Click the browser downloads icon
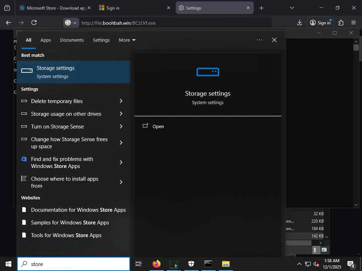Screen dimensions: 362x271 pos(299,23)
